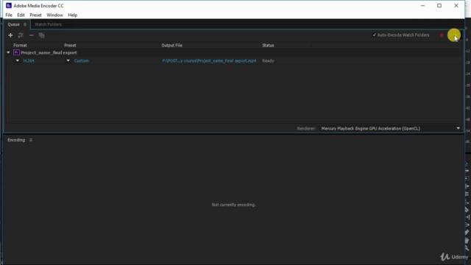
Task: Collapse the Project_name_final export source row
Action: (x=8, y=52)
